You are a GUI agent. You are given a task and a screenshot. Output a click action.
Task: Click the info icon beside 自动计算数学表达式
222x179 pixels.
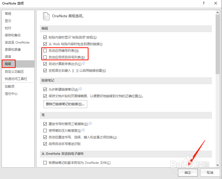84,63
